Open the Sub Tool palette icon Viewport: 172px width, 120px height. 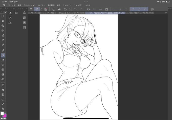[10, 13]
